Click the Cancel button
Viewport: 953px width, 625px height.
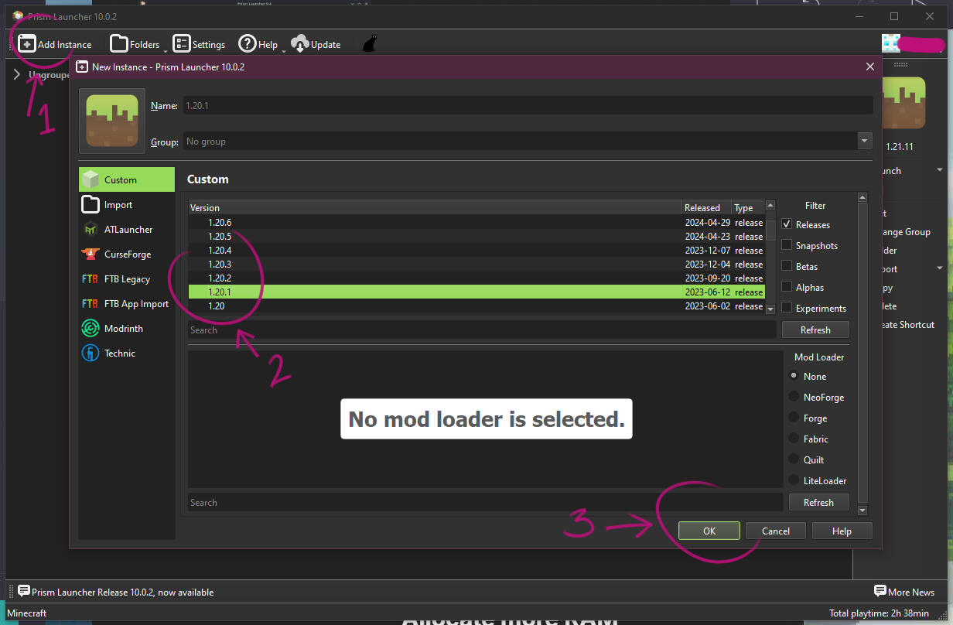click(776, 531)
